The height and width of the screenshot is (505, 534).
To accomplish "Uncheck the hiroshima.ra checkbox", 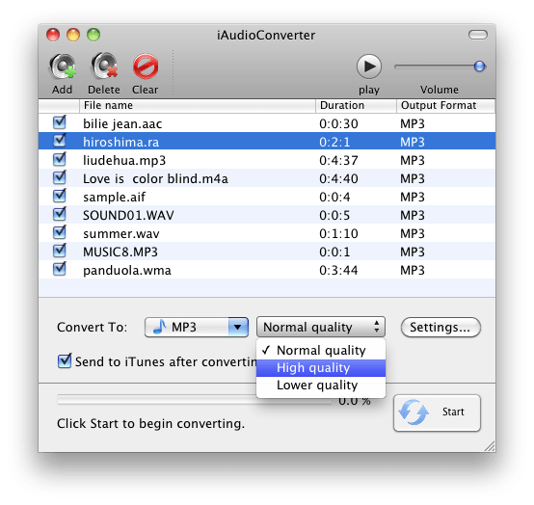I will 60,141.
